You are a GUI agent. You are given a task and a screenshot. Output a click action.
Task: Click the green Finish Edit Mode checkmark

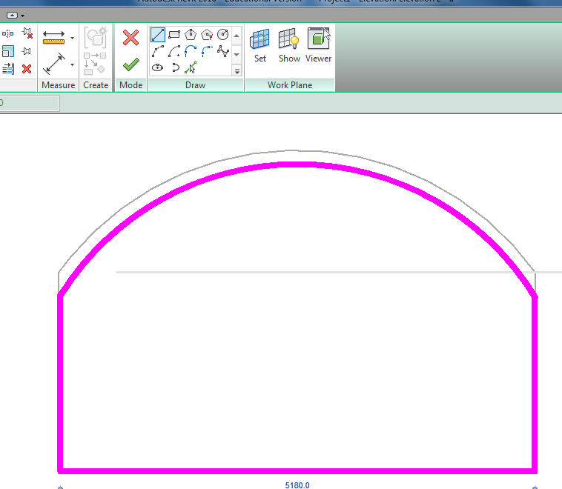130,64
